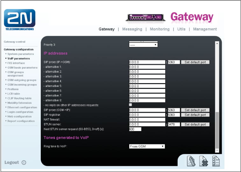This screenshot has height=172, width=241.
Task: Open Report configuration
Action: pyautogui.click(x=21, y=121)
